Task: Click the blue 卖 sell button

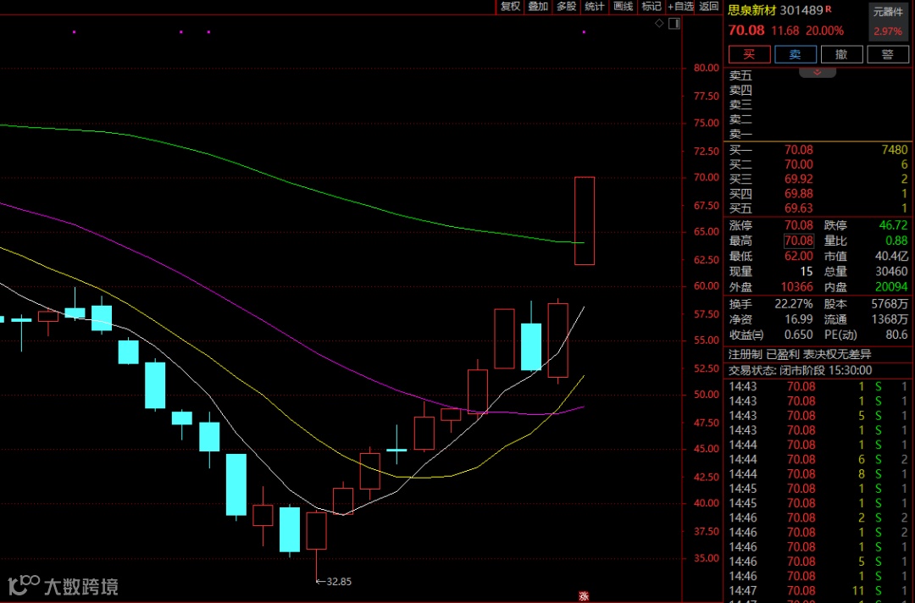Action: pos(796,54)
